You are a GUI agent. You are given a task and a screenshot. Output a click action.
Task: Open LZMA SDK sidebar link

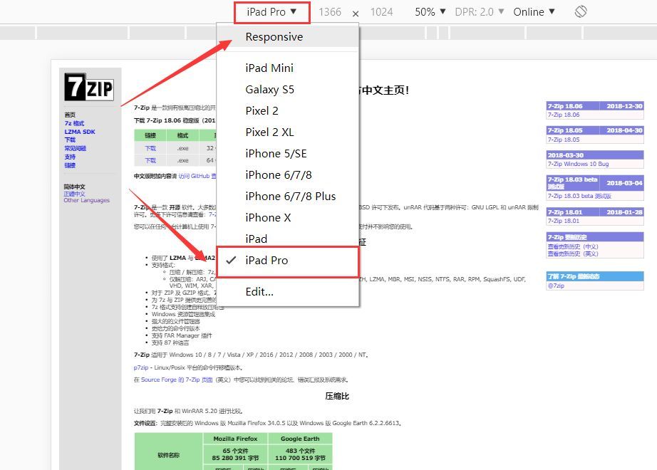pos(80,132)
